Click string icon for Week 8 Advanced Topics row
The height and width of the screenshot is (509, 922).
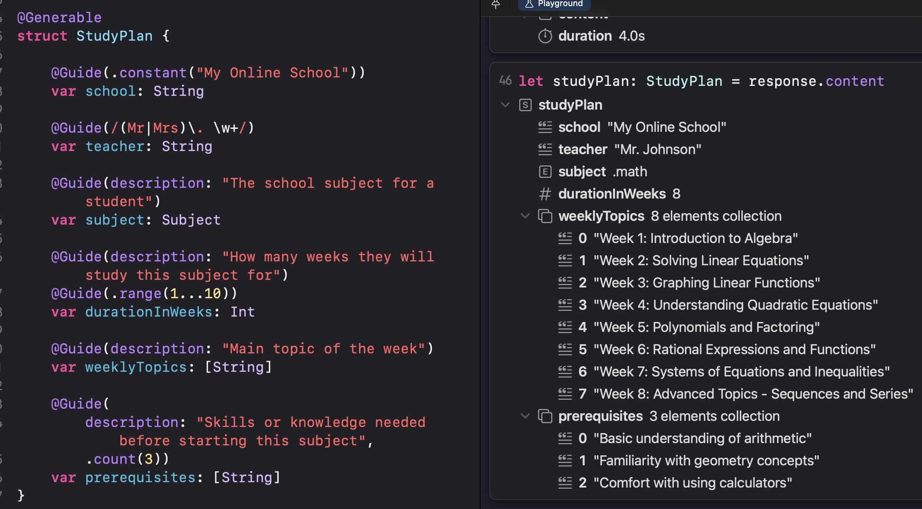pos(565,394)
